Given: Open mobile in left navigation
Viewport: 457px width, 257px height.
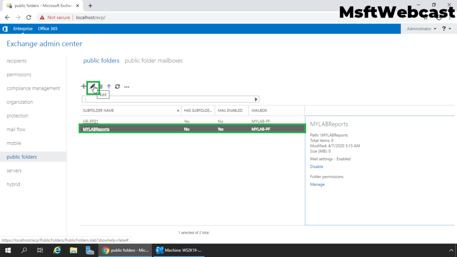Looking at the screenshot, I should pyautogui.click(x=14, y=143).
